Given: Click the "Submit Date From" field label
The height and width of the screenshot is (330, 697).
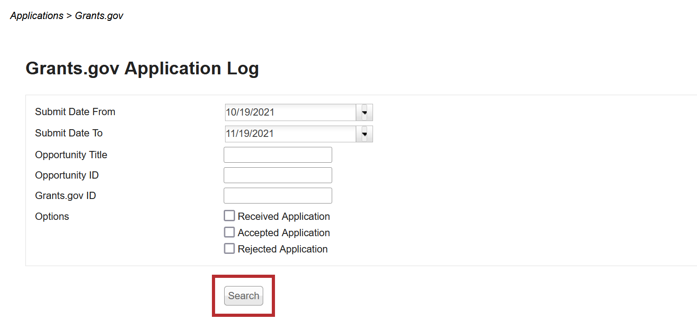Looking at the screenshot, I should click(75, 112).
